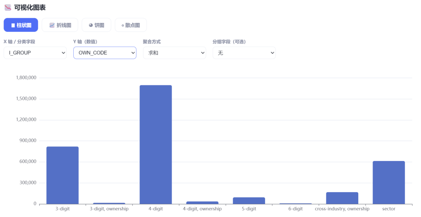Click the 300,000 y-axis label
Screen dimensions: 421x217
pyautogui.click(x=28, y=183)
